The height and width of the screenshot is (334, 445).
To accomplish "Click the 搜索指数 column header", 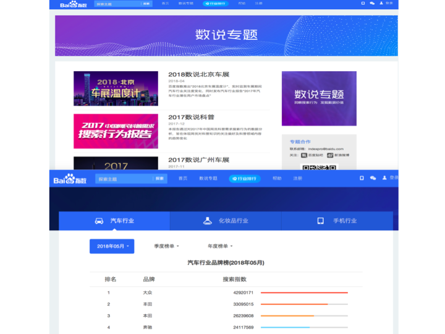I will pos(234,279).
